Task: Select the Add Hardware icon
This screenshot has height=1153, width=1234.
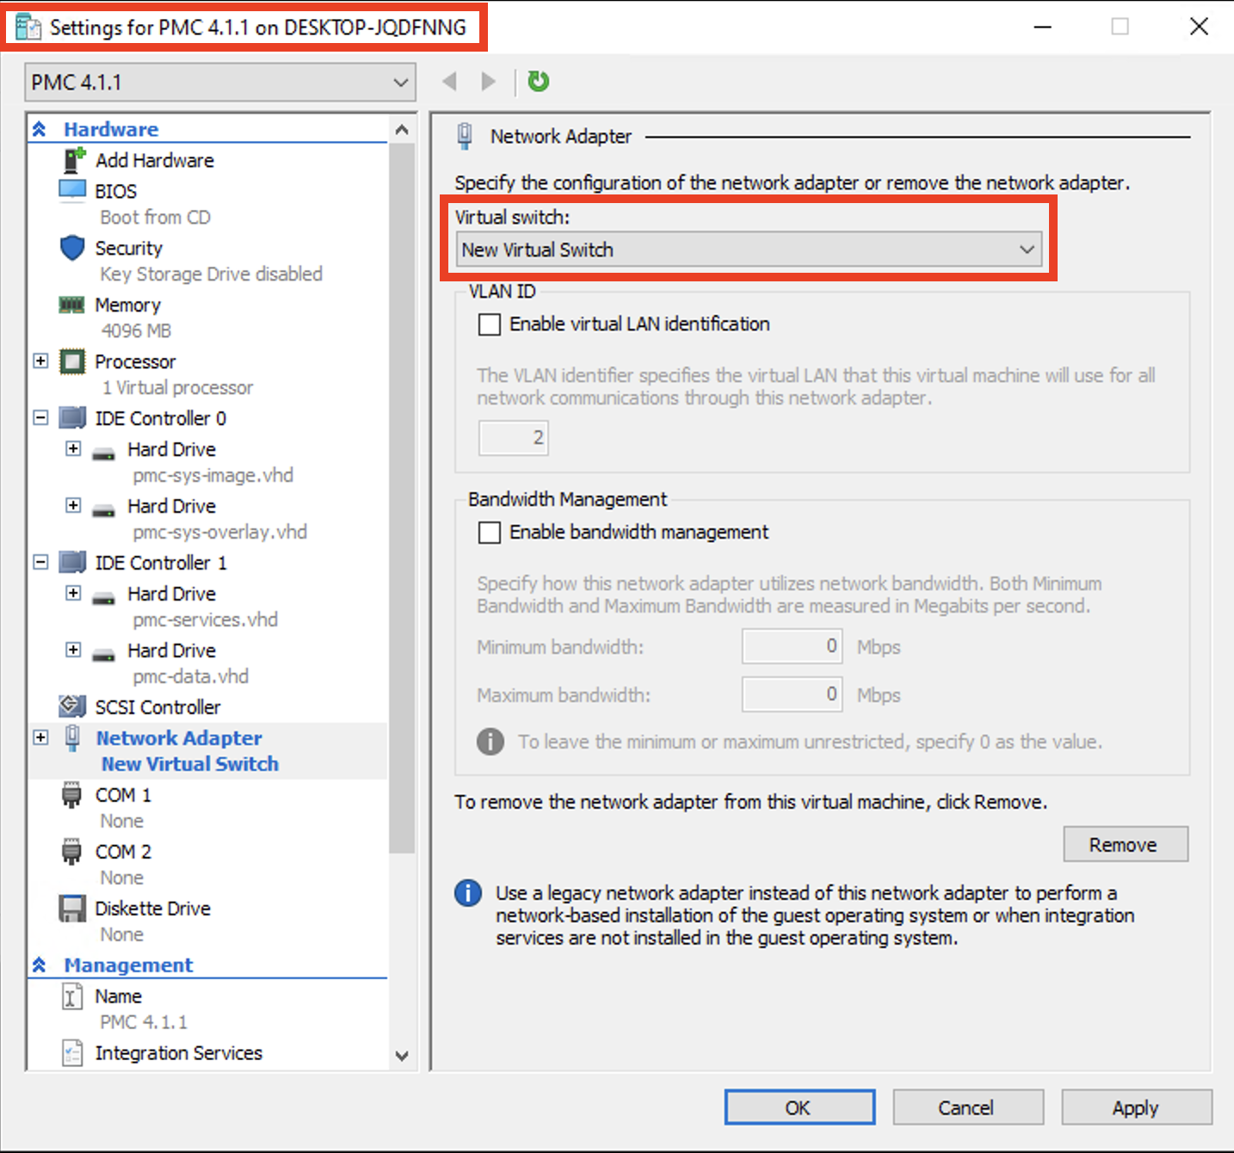Action: [x=74, y=160]
